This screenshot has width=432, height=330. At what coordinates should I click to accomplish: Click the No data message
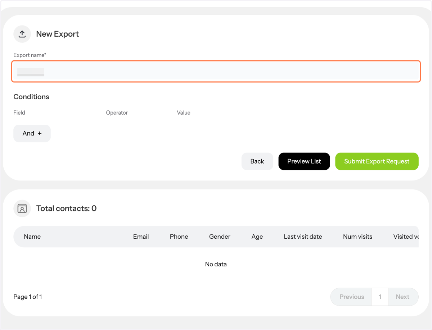coord(216,264)
